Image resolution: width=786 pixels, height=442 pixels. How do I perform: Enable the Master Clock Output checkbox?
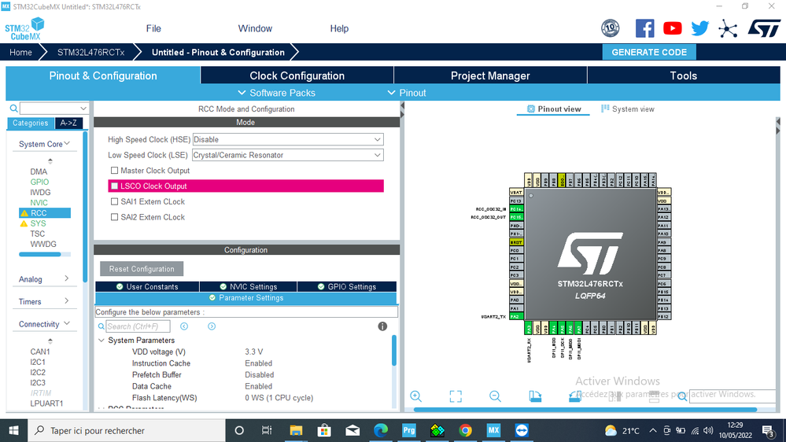pyautogui.click(x=114, y=171)
